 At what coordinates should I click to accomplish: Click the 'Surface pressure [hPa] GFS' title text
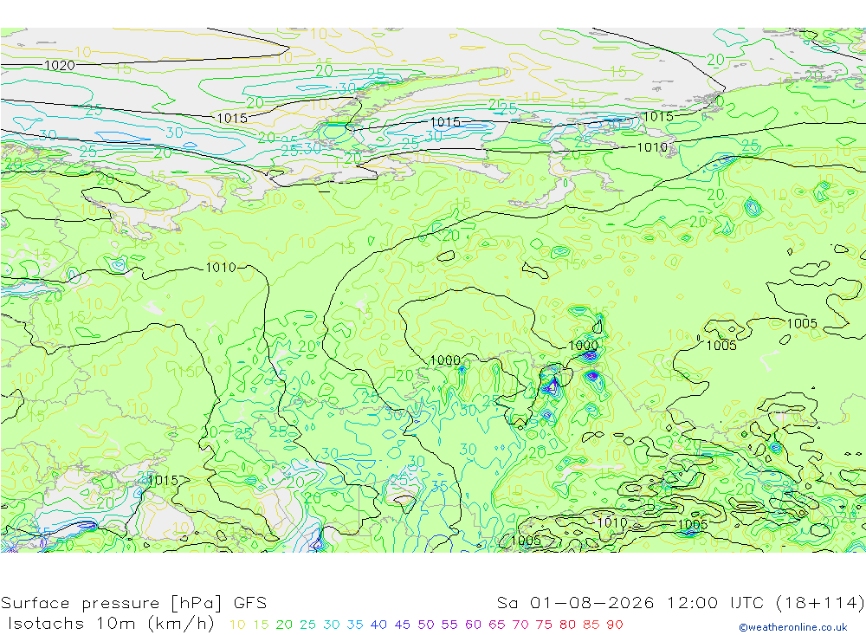133,603
